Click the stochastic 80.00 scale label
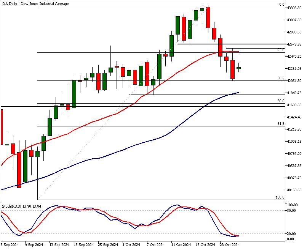Viewport: 307px width, 249px height. click(291, 211)
